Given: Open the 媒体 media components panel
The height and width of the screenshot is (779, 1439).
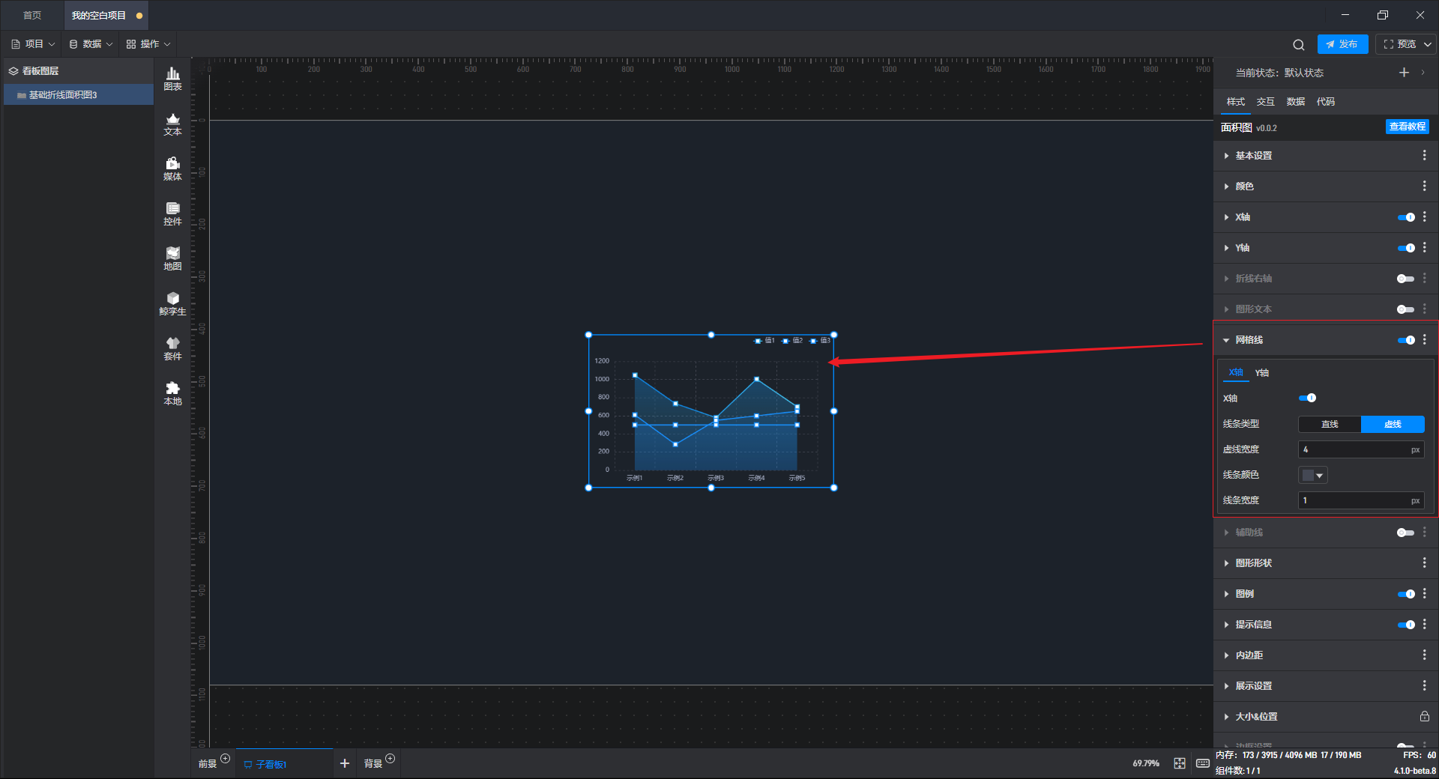Looking at the screenshot, I should click(x=172, y=169).
